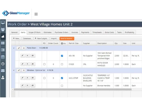The height and width of the screenshot is (106, 142).
Task: Uncheck Inv for the IUCL12TMP row
Action: point(62,78)
